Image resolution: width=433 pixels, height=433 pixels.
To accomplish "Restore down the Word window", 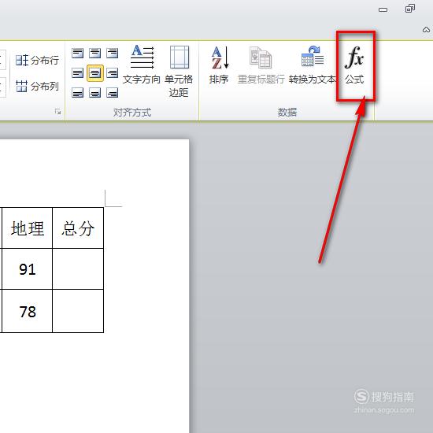I will pos(410,9).
